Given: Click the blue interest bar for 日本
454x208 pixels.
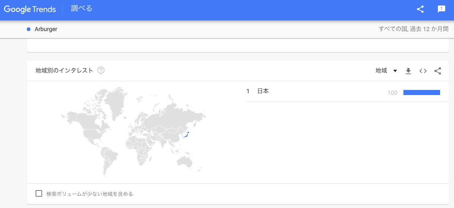Looking at the screenshot, I should (421, 92).
